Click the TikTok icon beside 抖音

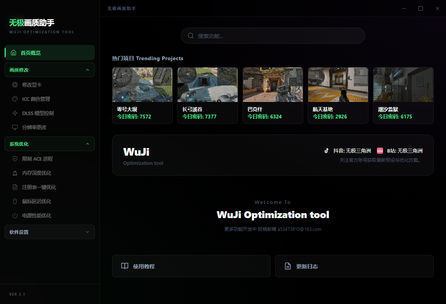click(x=327, y=151)
